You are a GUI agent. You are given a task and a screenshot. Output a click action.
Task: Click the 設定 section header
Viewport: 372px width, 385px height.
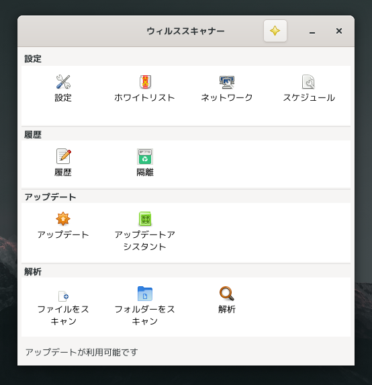(33, 58)
